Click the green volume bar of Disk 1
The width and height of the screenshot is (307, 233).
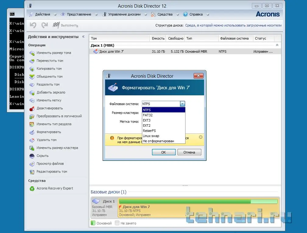click(x=198, y=201)
